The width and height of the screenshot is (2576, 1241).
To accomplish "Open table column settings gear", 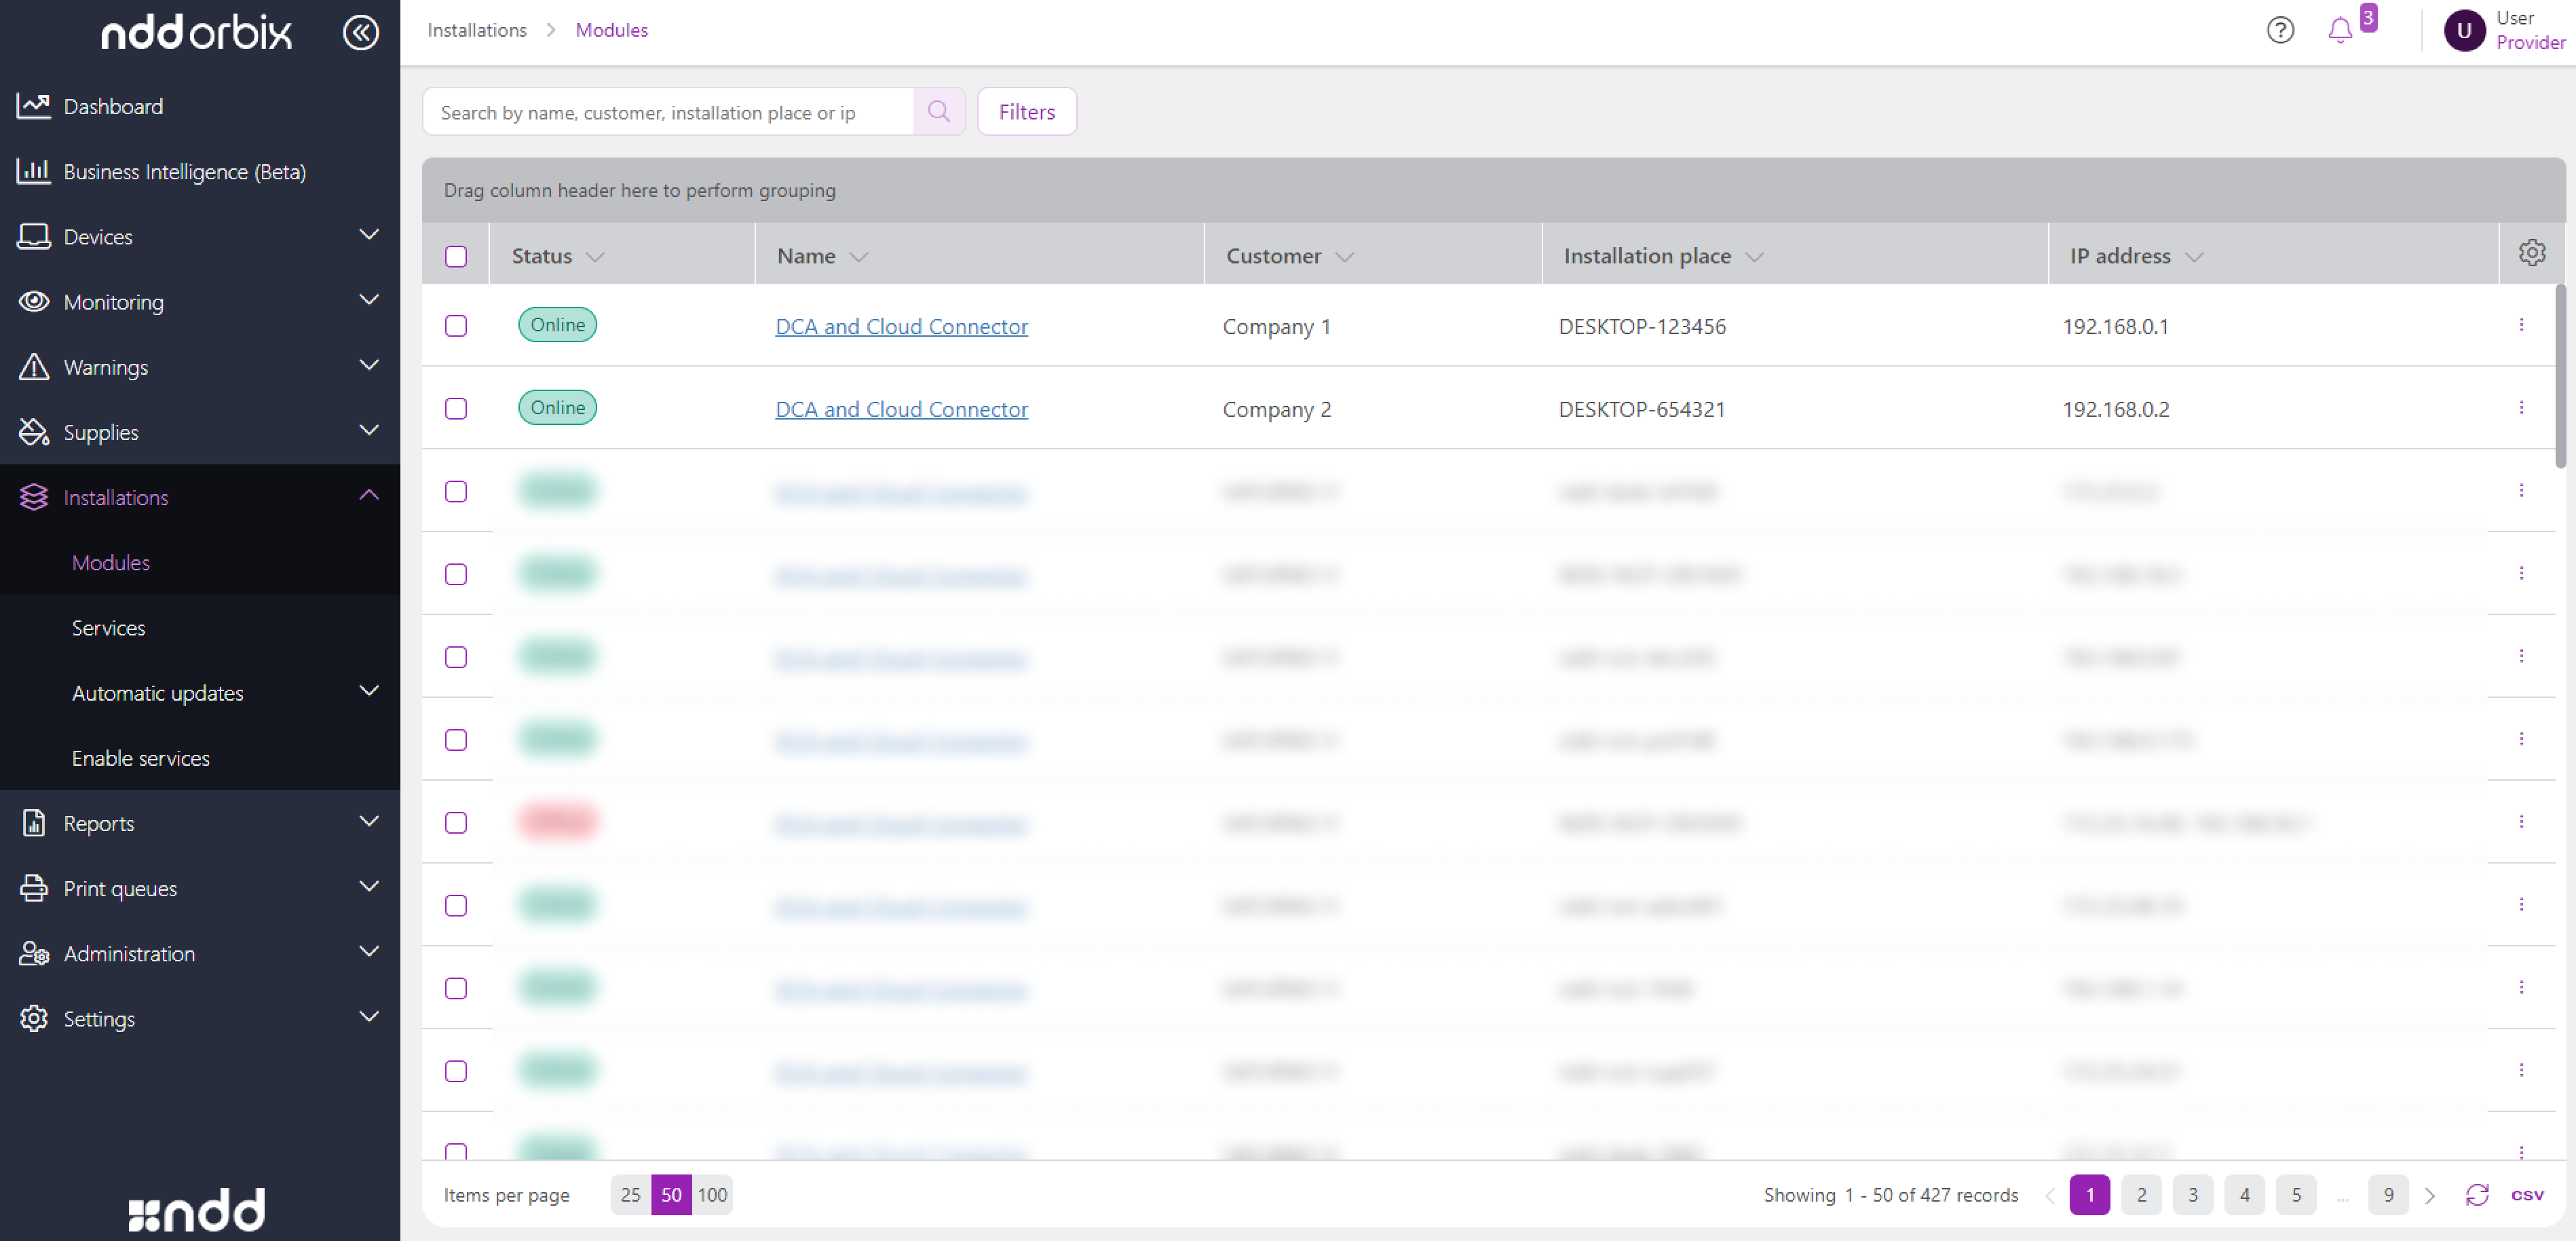I will [2532, 253].
